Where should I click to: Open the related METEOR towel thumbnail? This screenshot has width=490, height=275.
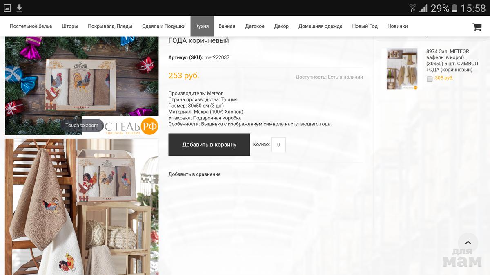[x=402, y=69]
